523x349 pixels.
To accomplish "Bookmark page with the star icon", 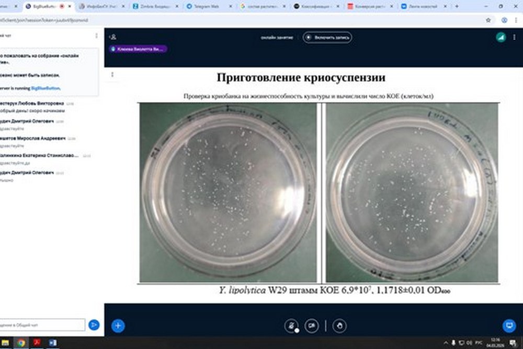I will pos(488,20).
